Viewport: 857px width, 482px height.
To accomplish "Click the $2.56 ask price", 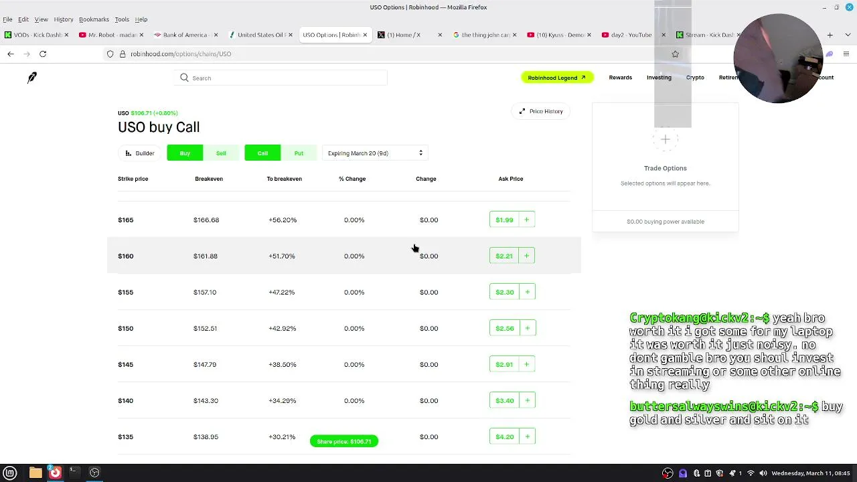I will coord(505,328).
